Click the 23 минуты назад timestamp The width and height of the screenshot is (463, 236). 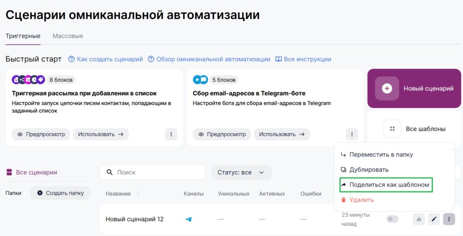point(356,219)
